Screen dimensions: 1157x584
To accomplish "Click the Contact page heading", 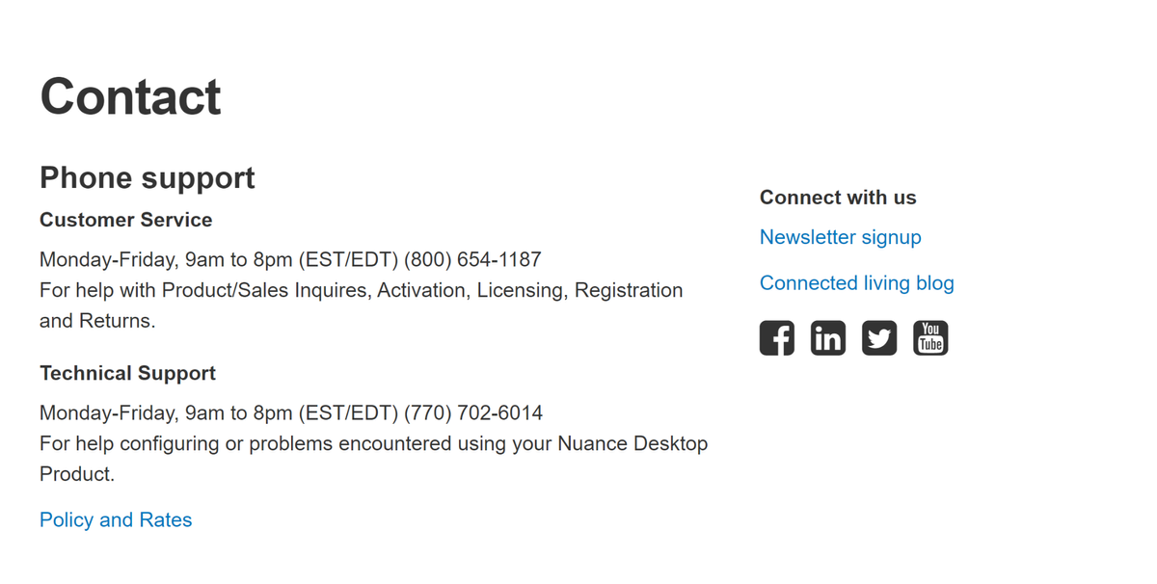I will (130, 96).
